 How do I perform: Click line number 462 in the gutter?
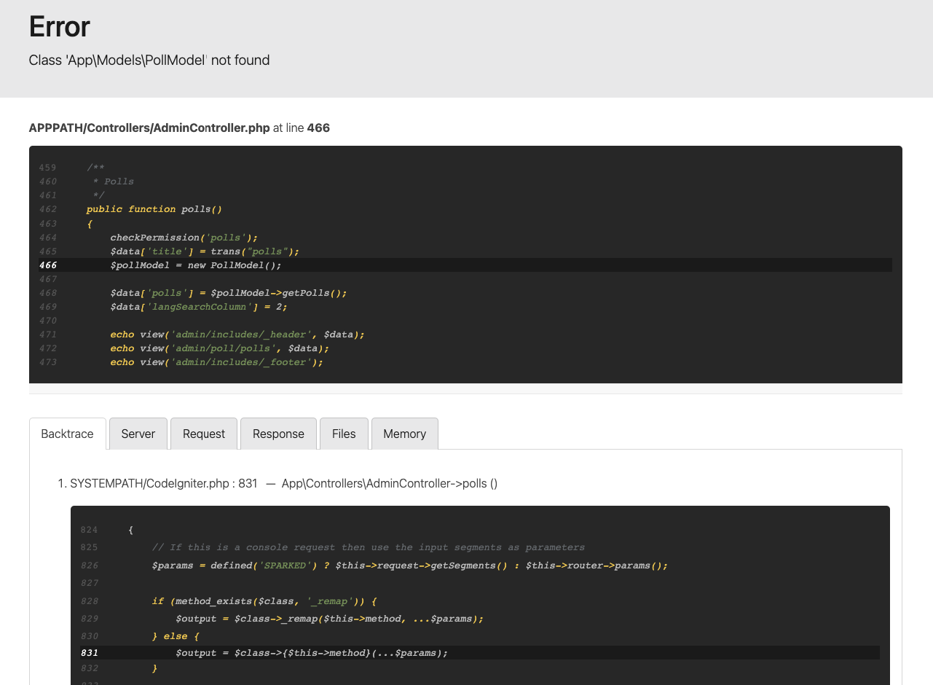pos(48,209)
